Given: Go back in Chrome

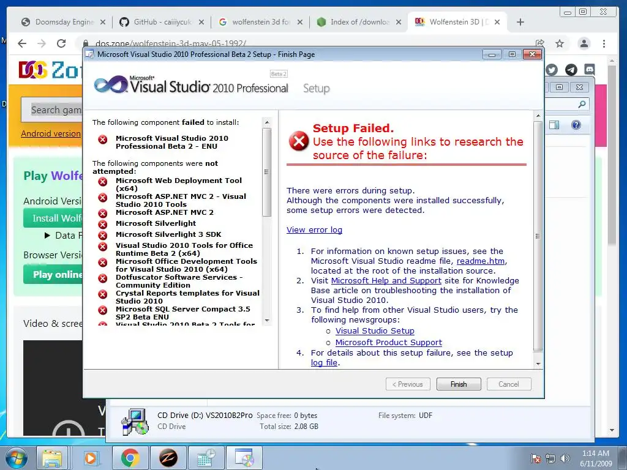Looking at the screenshot, I should (22, 43).
